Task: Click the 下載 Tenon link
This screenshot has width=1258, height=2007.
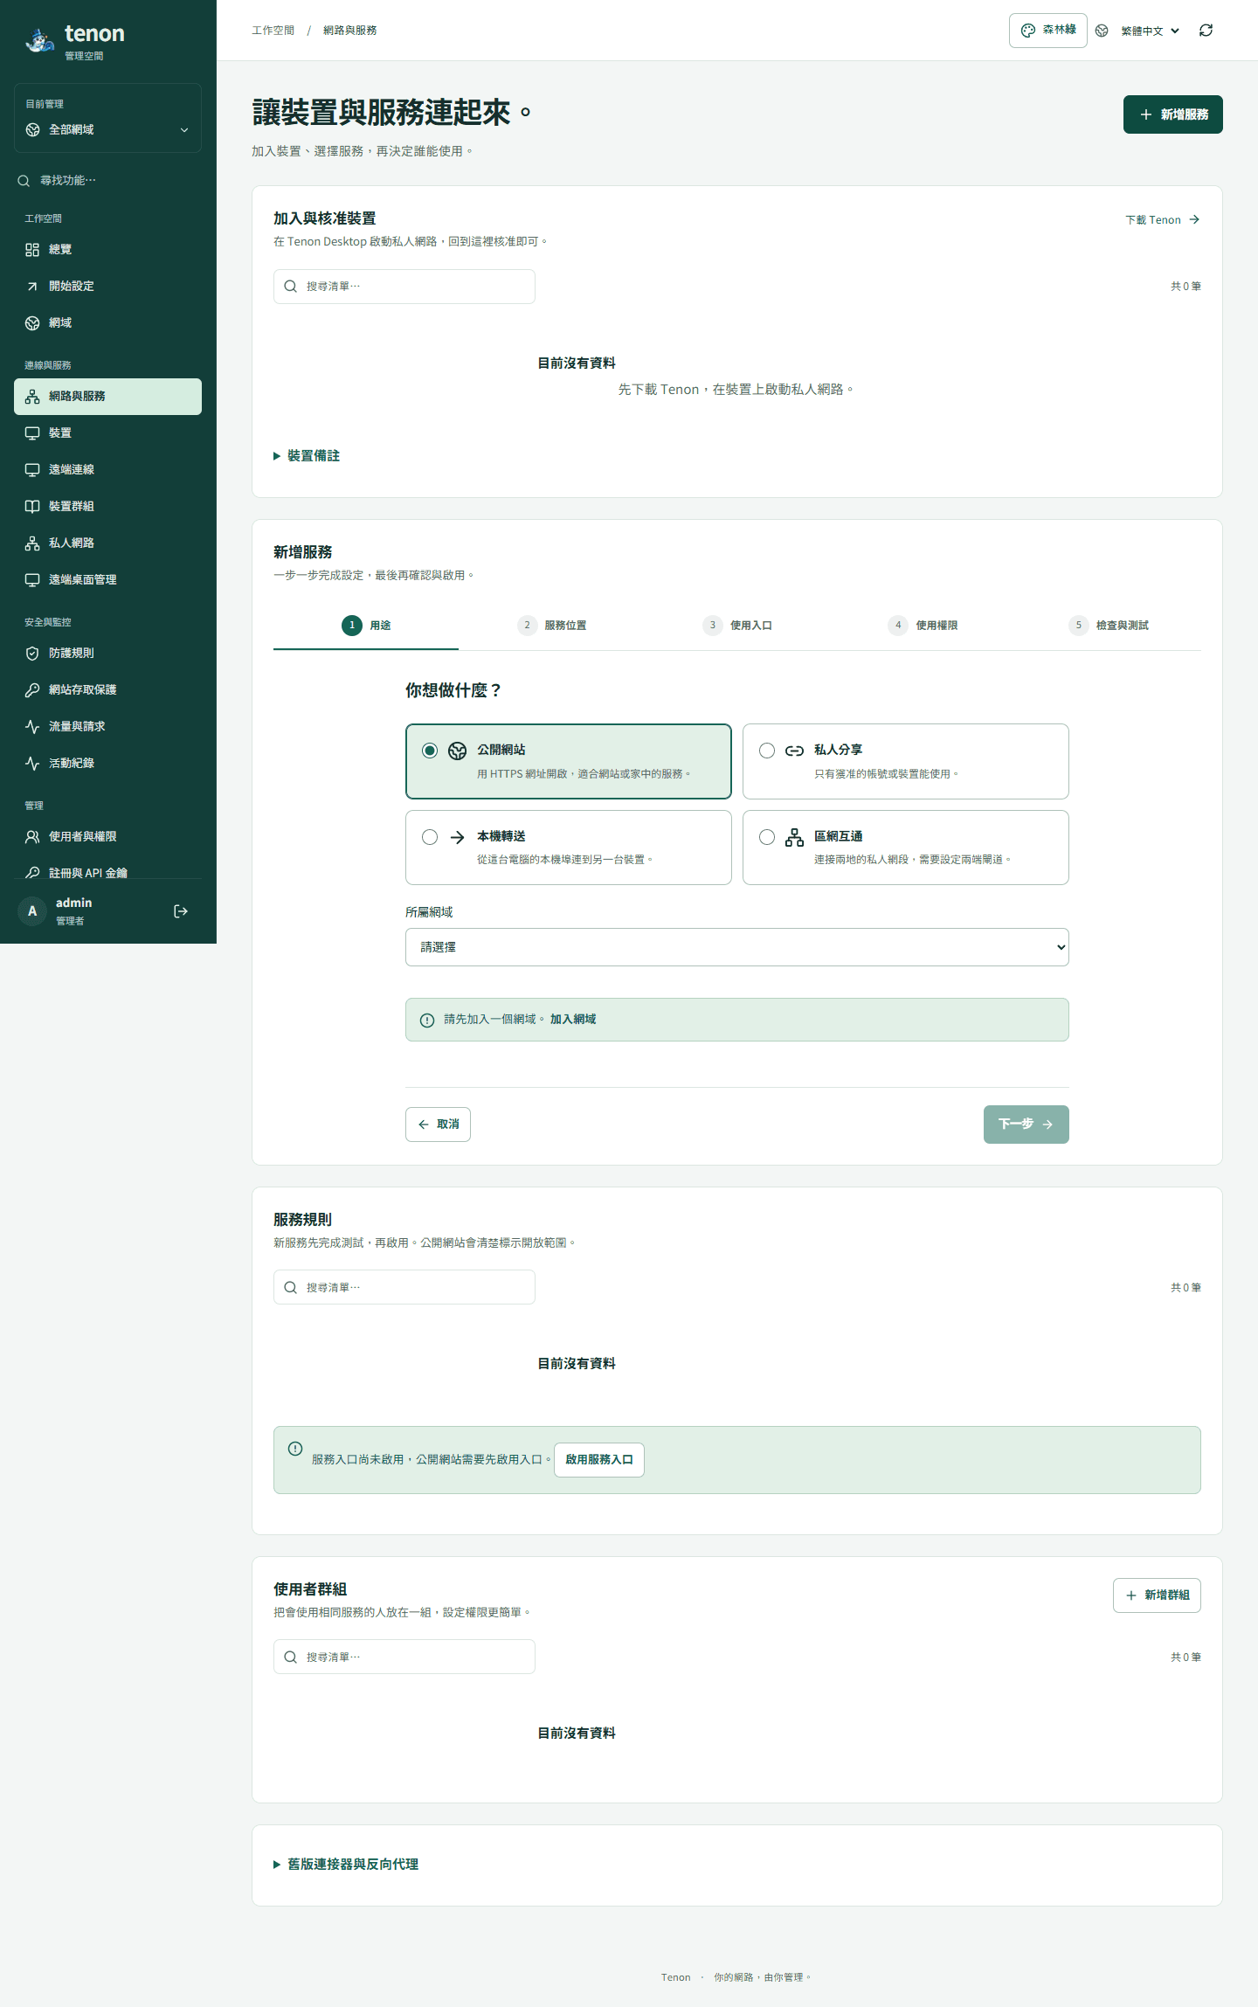Action: coord(1163,220)
